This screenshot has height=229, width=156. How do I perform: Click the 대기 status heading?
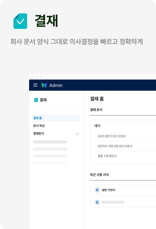point(97,126)
